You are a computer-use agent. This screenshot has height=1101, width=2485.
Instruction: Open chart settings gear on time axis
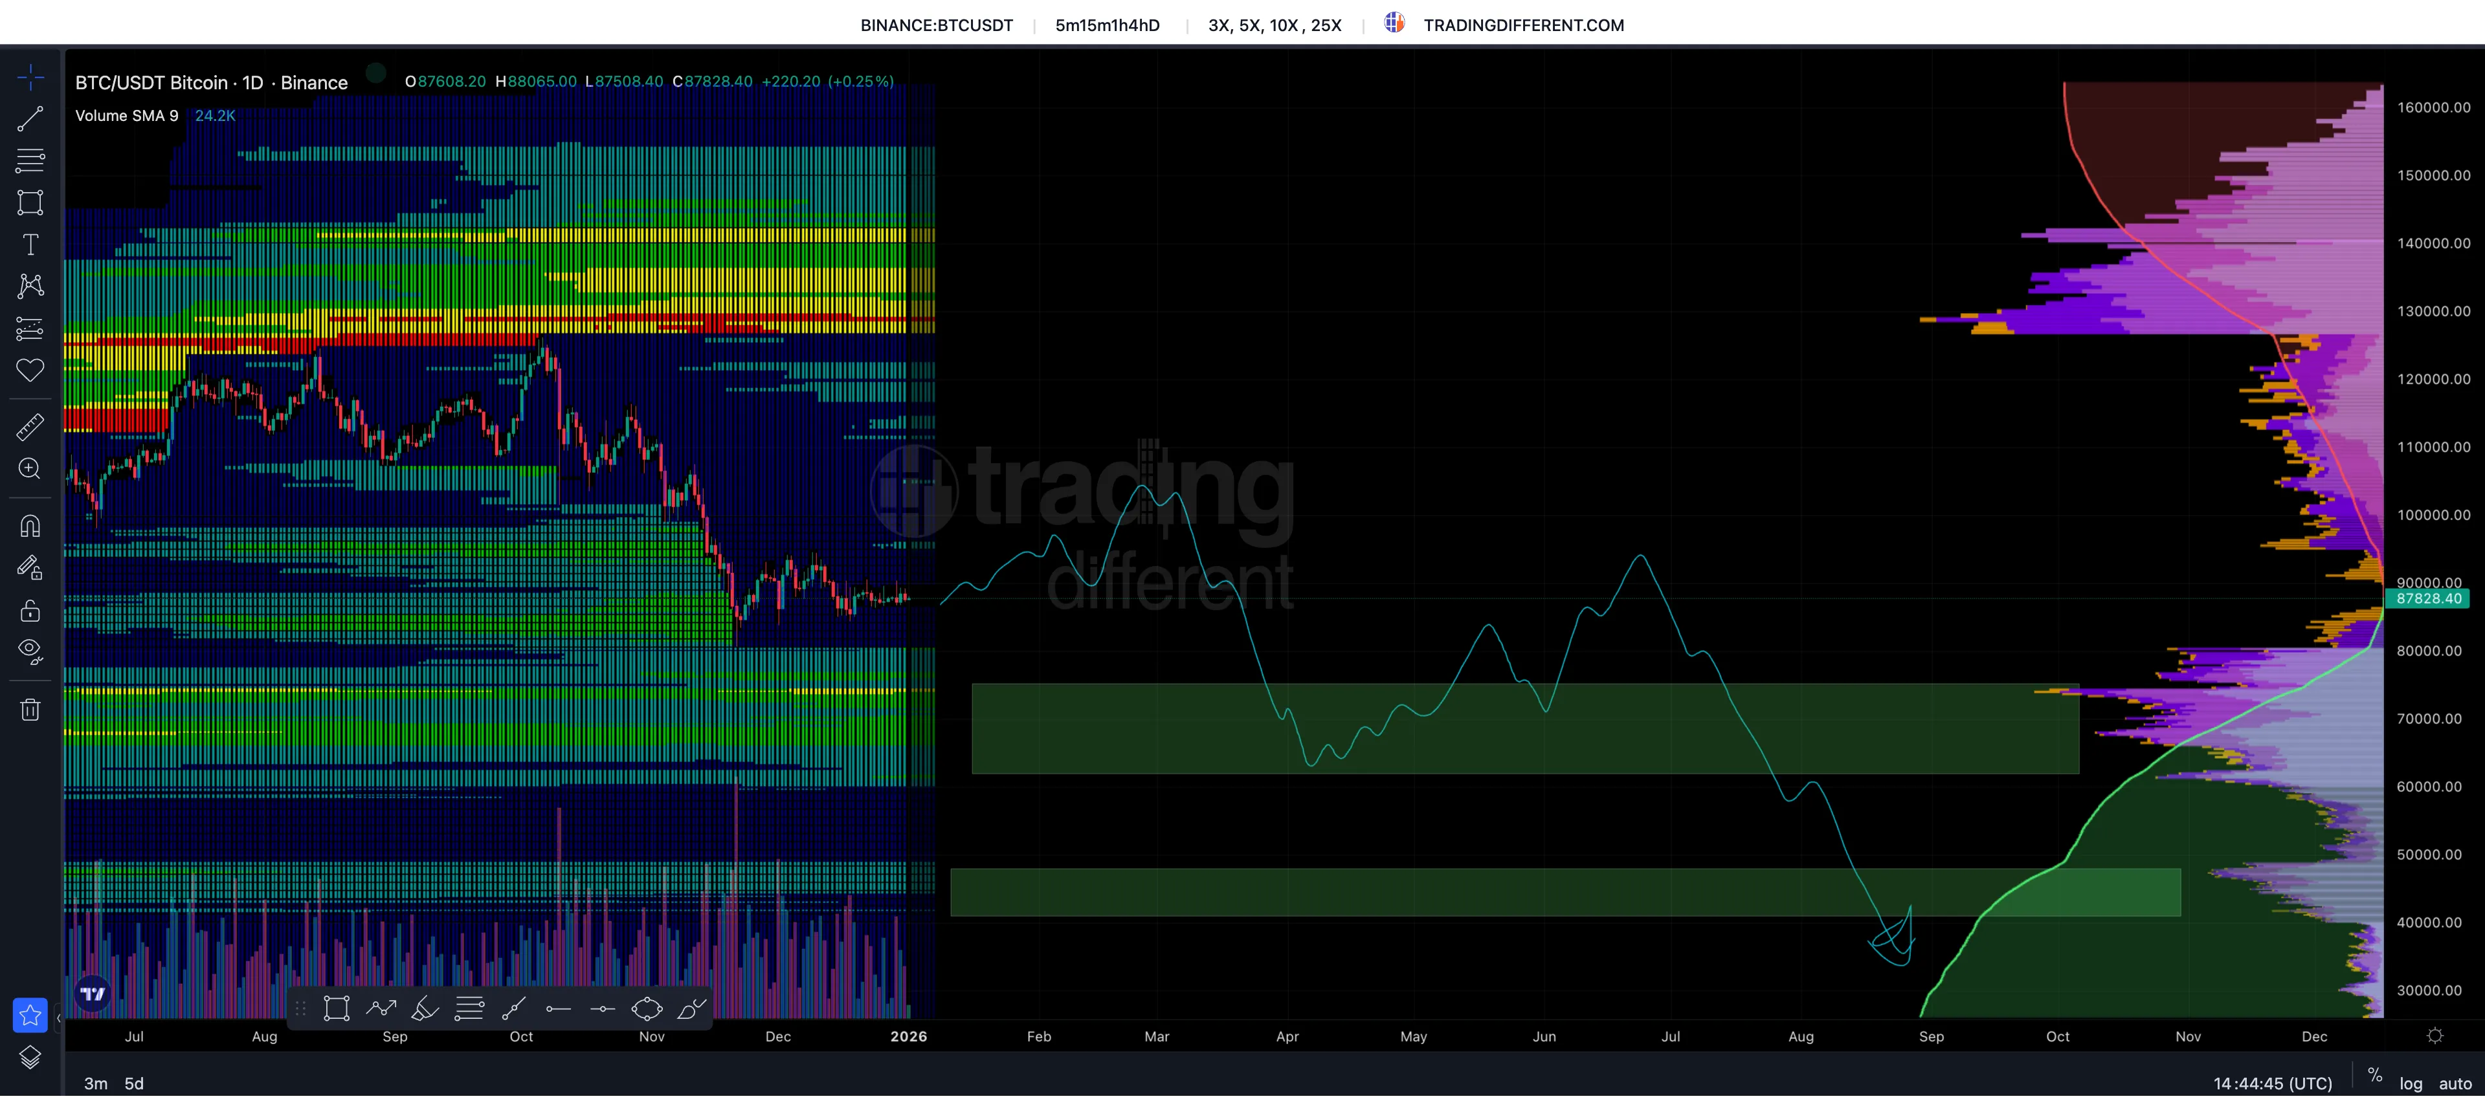click(2435, 1036)
